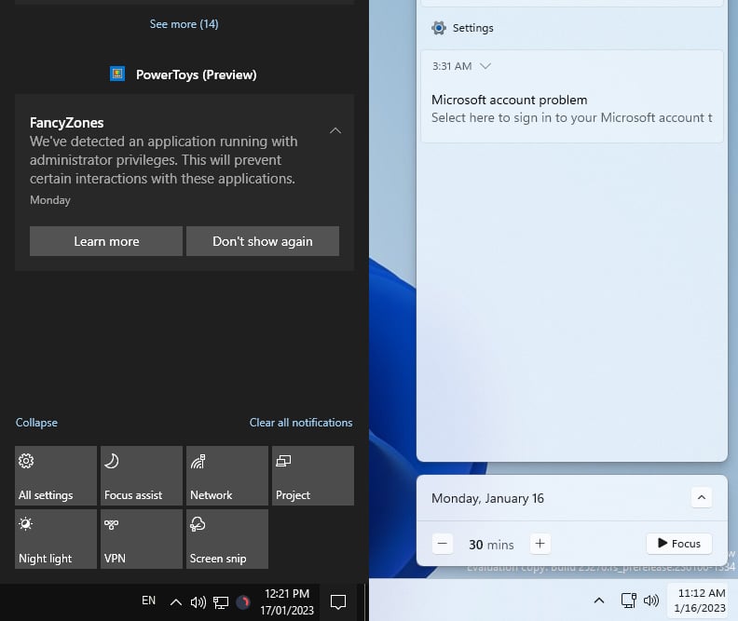Click the PowerToys app icon
738x621 pixels.
117,74
